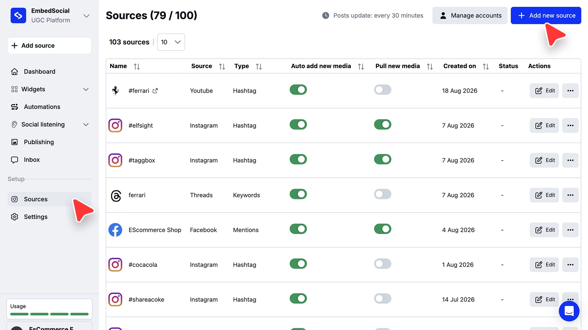Open more actions menu for #elfsight

click(570, 125)
